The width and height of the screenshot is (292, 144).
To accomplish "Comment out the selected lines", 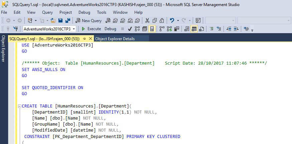I will (211, 29).
